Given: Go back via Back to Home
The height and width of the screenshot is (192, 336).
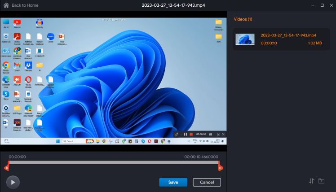Looking at the screenshot, I should (x=25, y=5).
